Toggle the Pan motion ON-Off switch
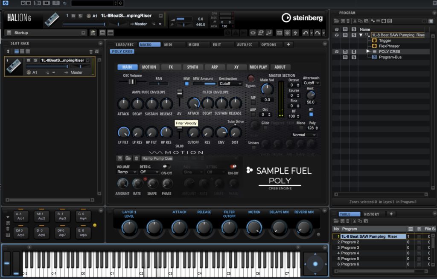This screenshot has width=437, height=279. 233,167
